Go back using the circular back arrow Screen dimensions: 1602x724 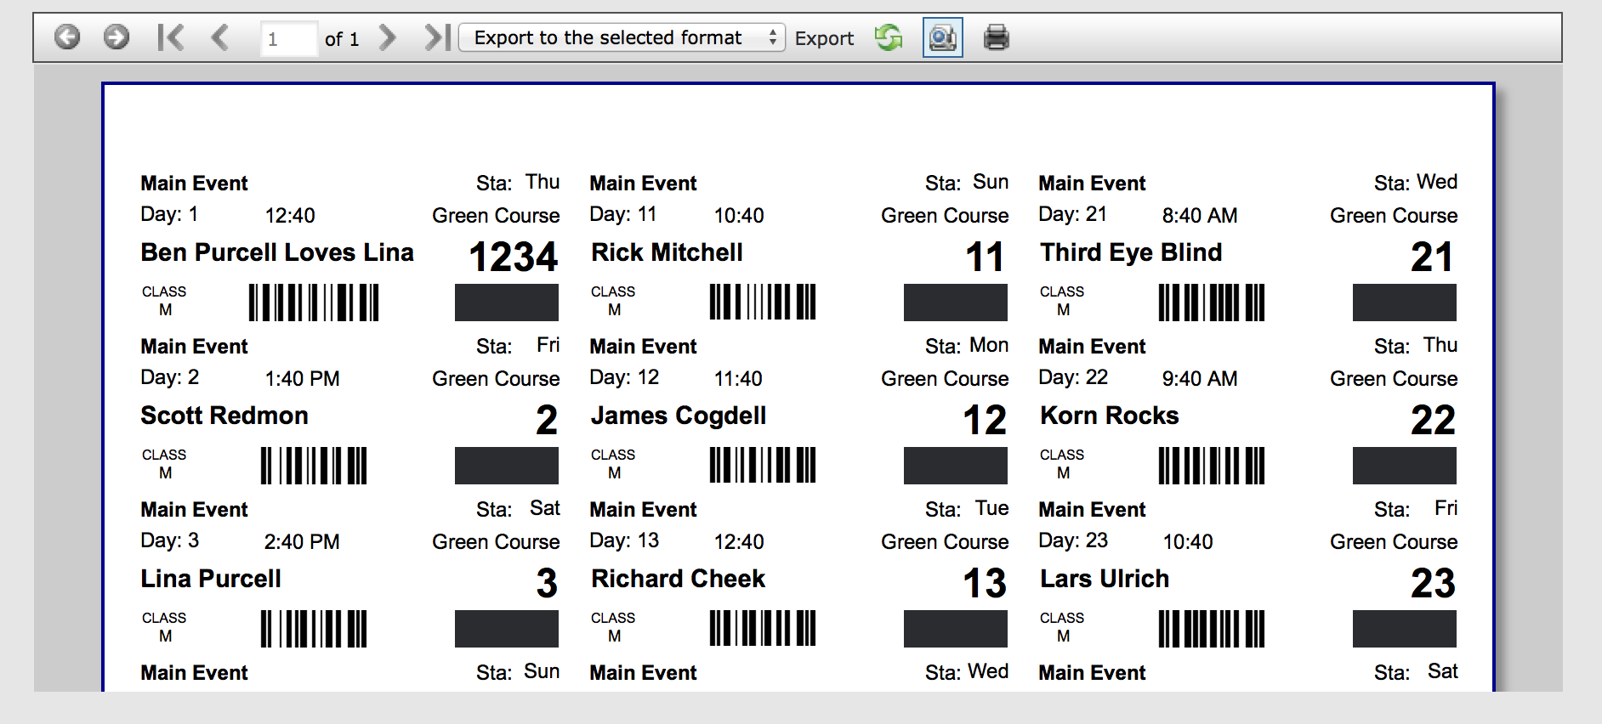pyautogui.click(x=67, y=37)
